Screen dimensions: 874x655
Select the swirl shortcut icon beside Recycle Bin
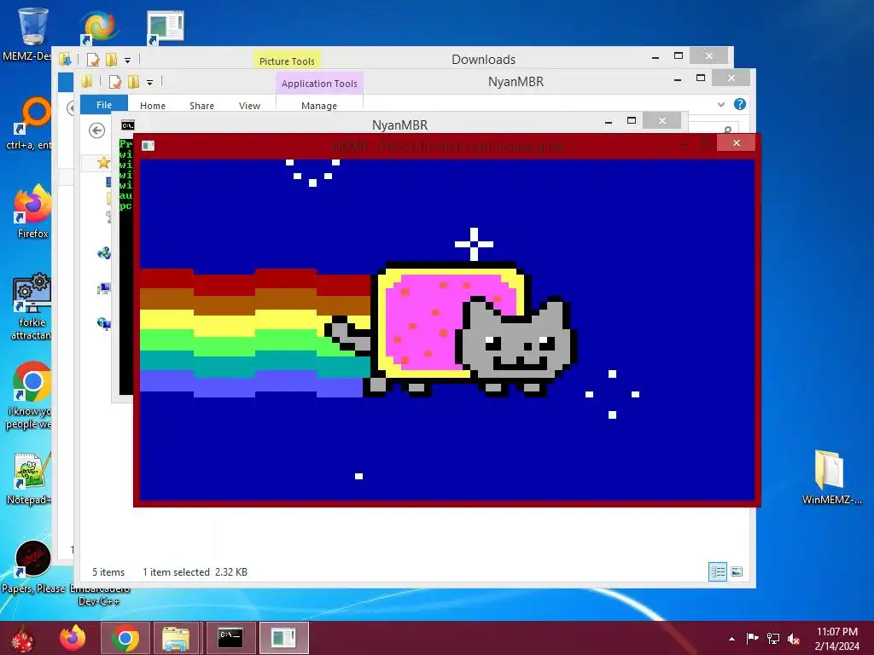click(98, 26)
